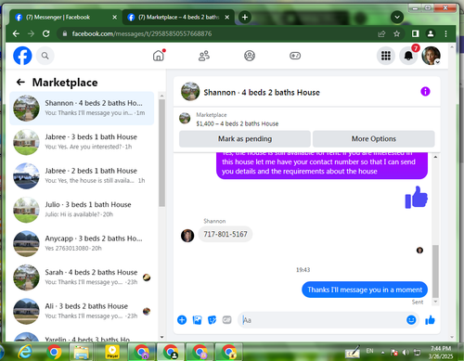464x361 pixels.
Task: Reload the page with the refresh icon
Action: (x=46, y=33)
